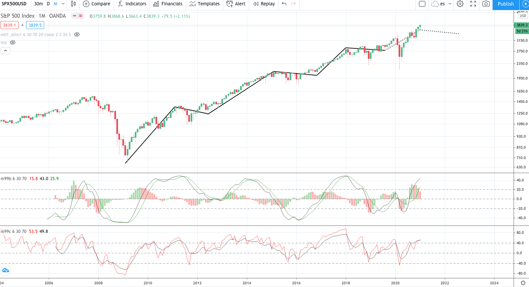
Task: Open chart settings gear
Action: (x=460, y=4)
